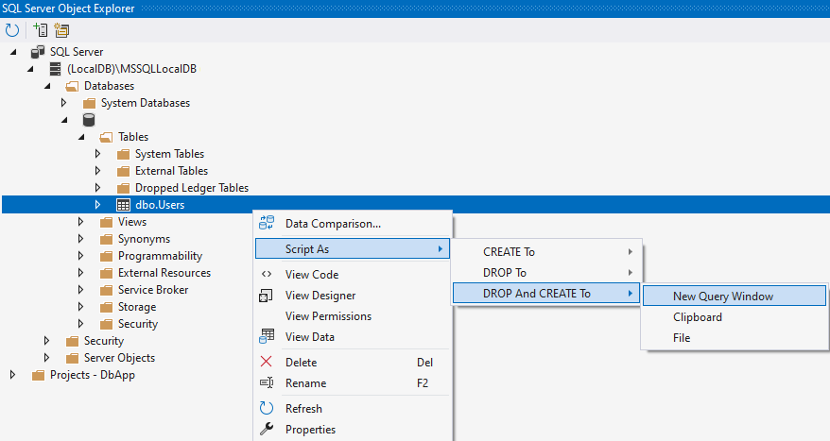Click the red Delete X icon
The height and width of the screenshot is (441, 830).
click(x=267, y=362)
